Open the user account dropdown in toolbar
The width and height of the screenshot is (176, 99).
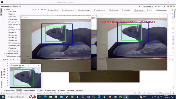[140, 6]
